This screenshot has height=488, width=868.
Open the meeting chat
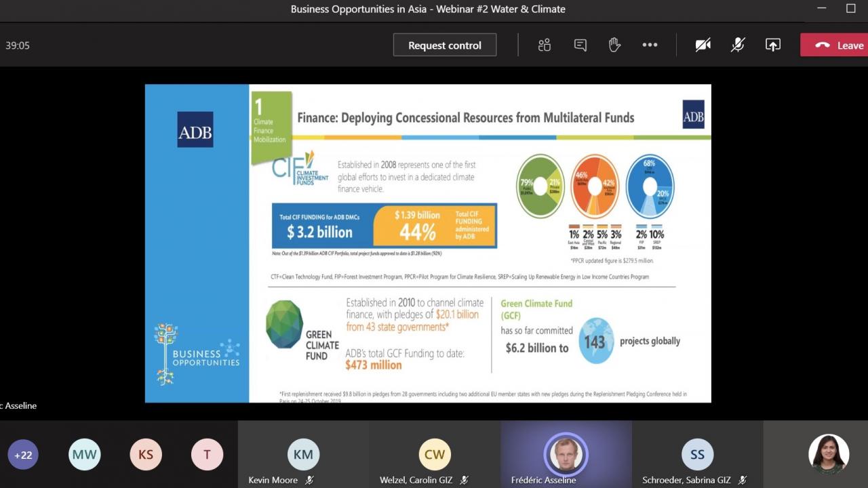point(580,45)
